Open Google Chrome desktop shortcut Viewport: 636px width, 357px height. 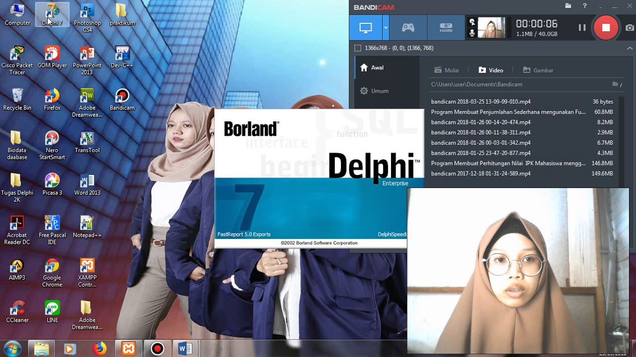click(52, 273)
